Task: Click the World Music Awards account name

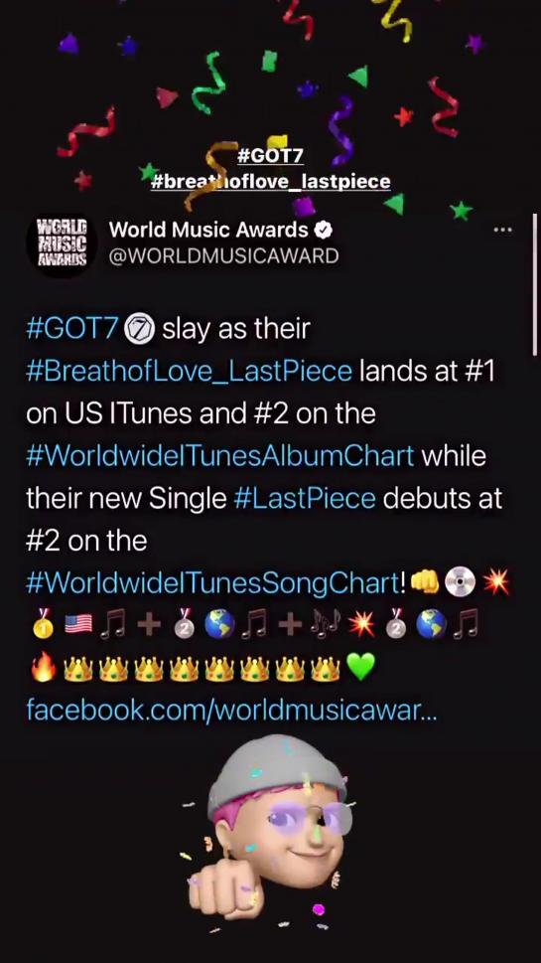Action: click(208, 230)
